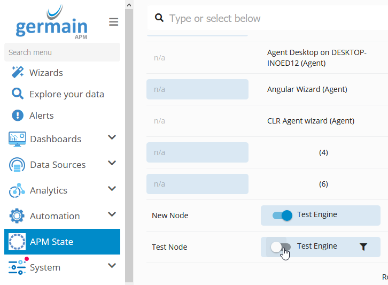Open the System menu item
388x285 pixels.
45,267
